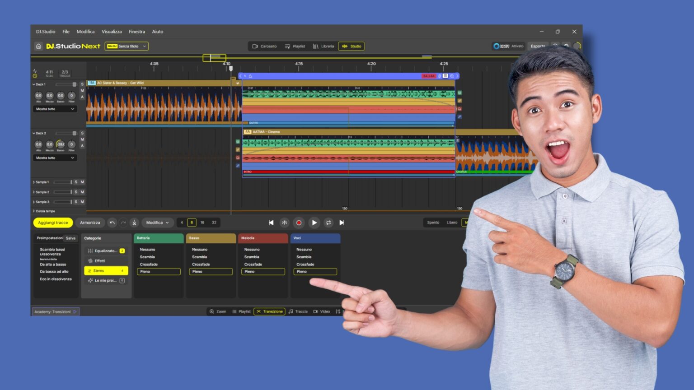
Task: Open Deck 1 Mostra tutto dropdown
Action: [x=55, y=109]
